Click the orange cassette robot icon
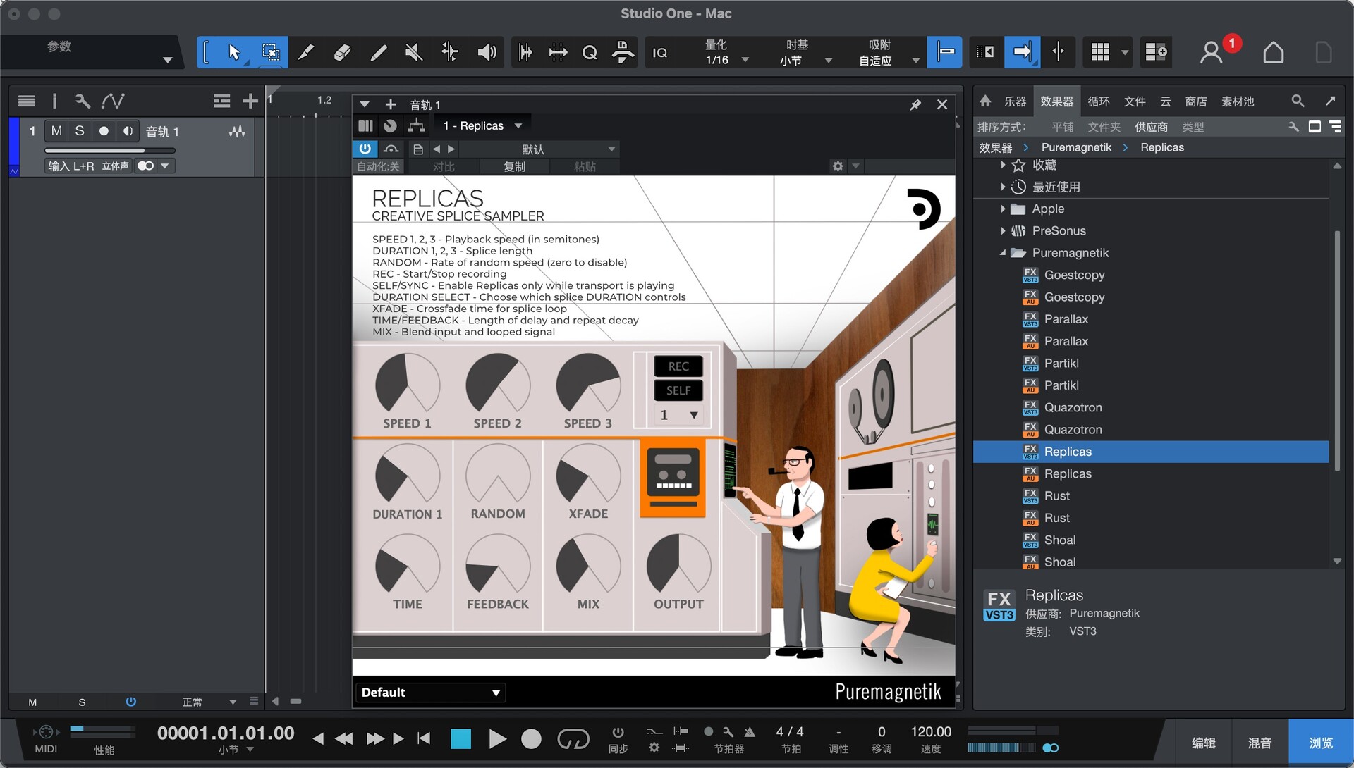 [x=673, y=478]
